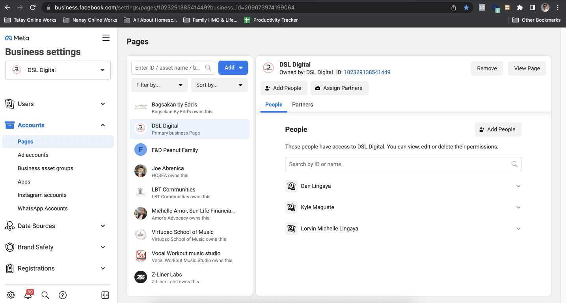The image size is (566, 303).
Task: Click the hamburger menu icon beside Meta logo
Action: coord(106,38)
